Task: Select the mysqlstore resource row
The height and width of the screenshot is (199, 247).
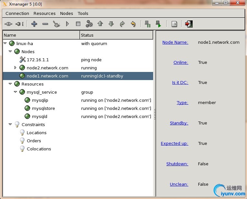Action: 43,108
